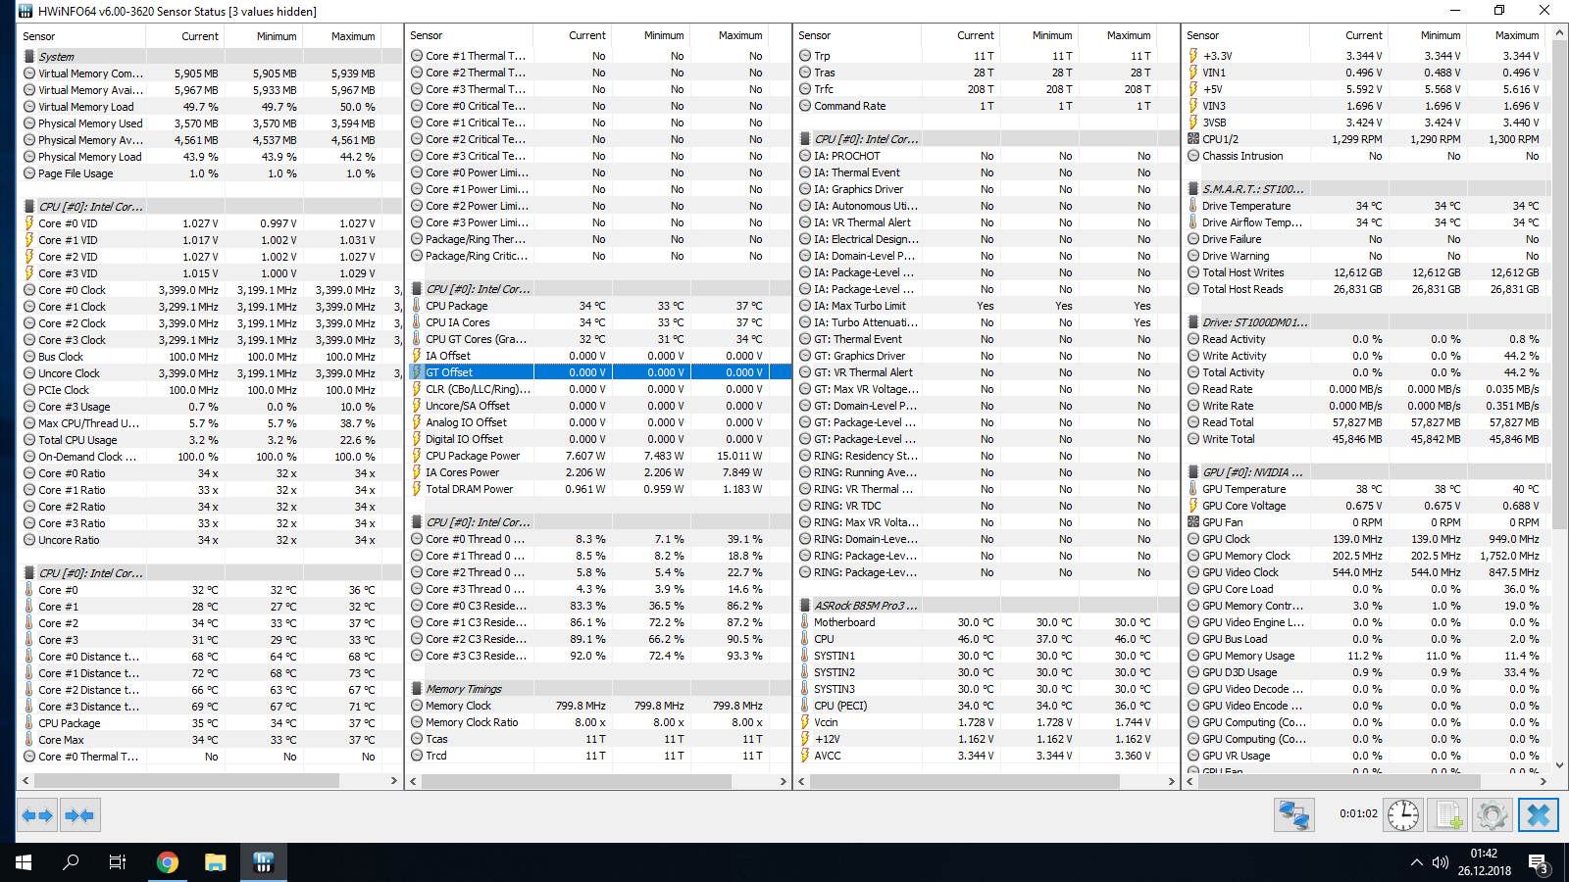Click the shrink columns arrows button
Screen dimensions: 1569x882
pos(79,815)
